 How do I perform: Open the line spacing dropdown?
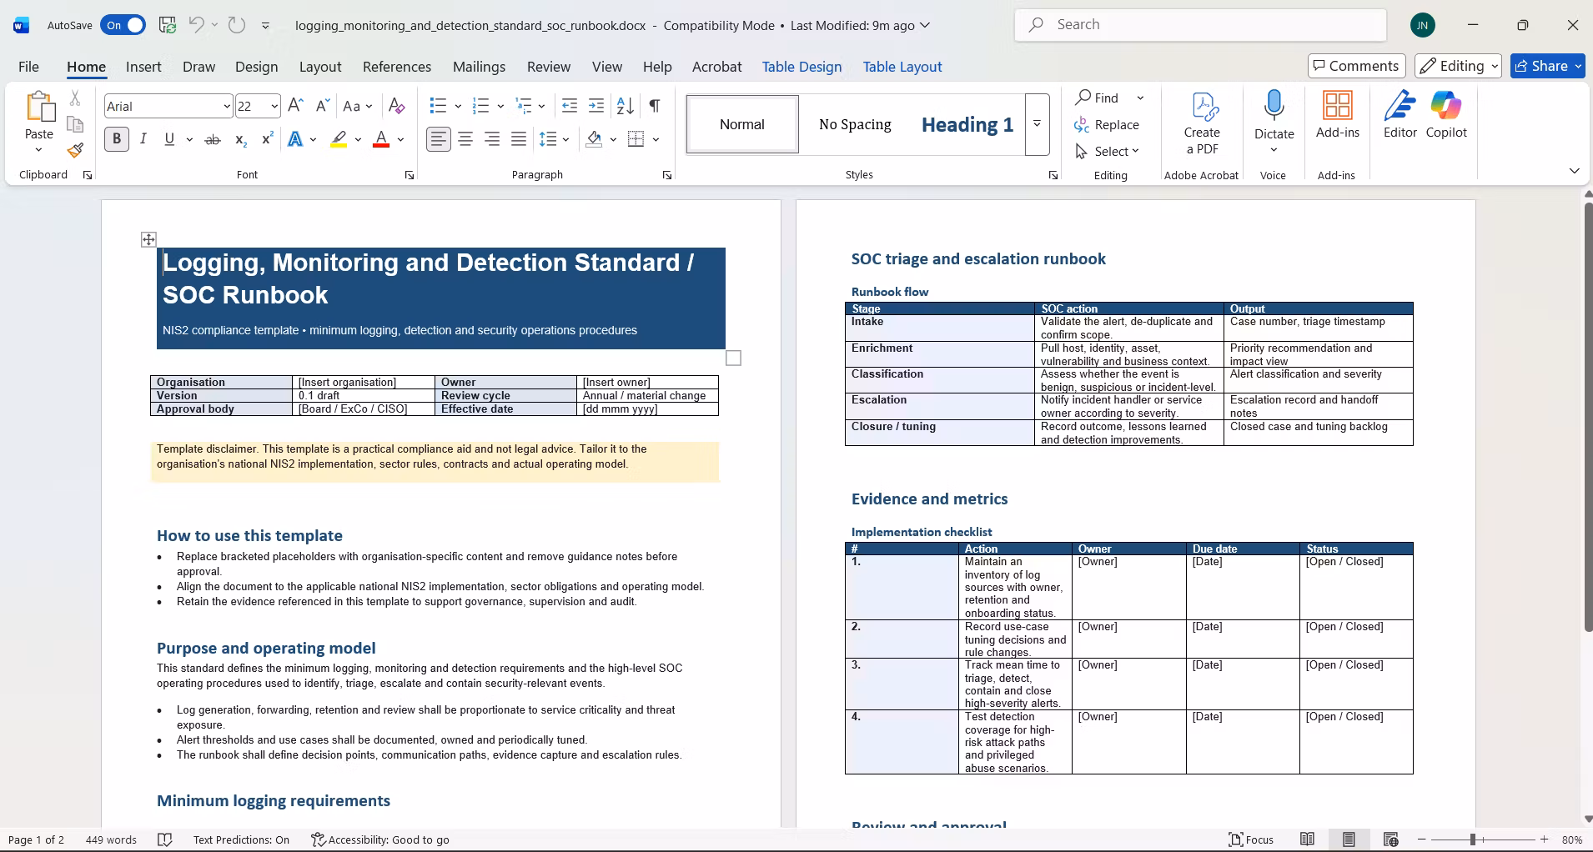click(x=565, y=139)
